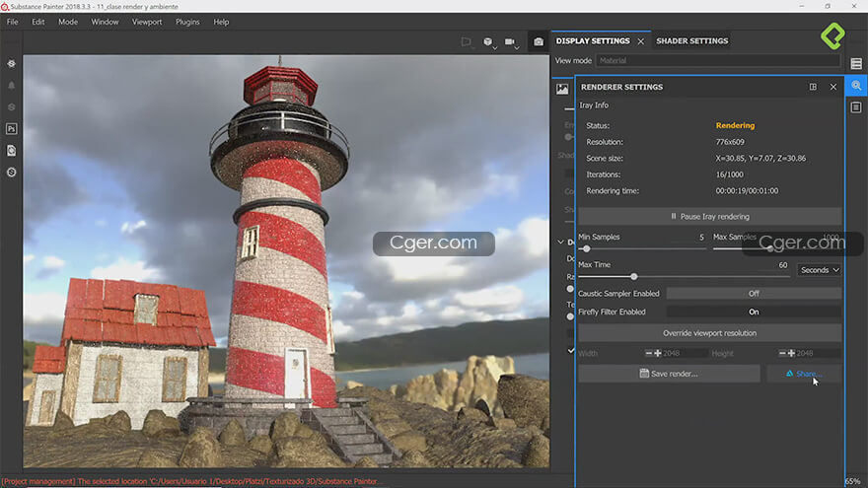Adjust the Max Samples slider handle
This screenshot has width=868, height=488.
point(769,249)
